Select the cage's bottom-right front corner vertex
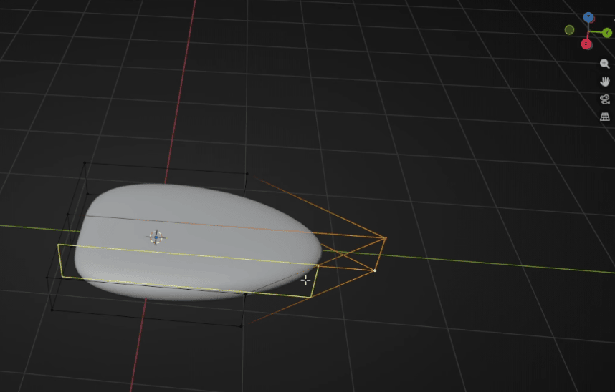Viewport: 615px width, 392px height. pos(241,326)
